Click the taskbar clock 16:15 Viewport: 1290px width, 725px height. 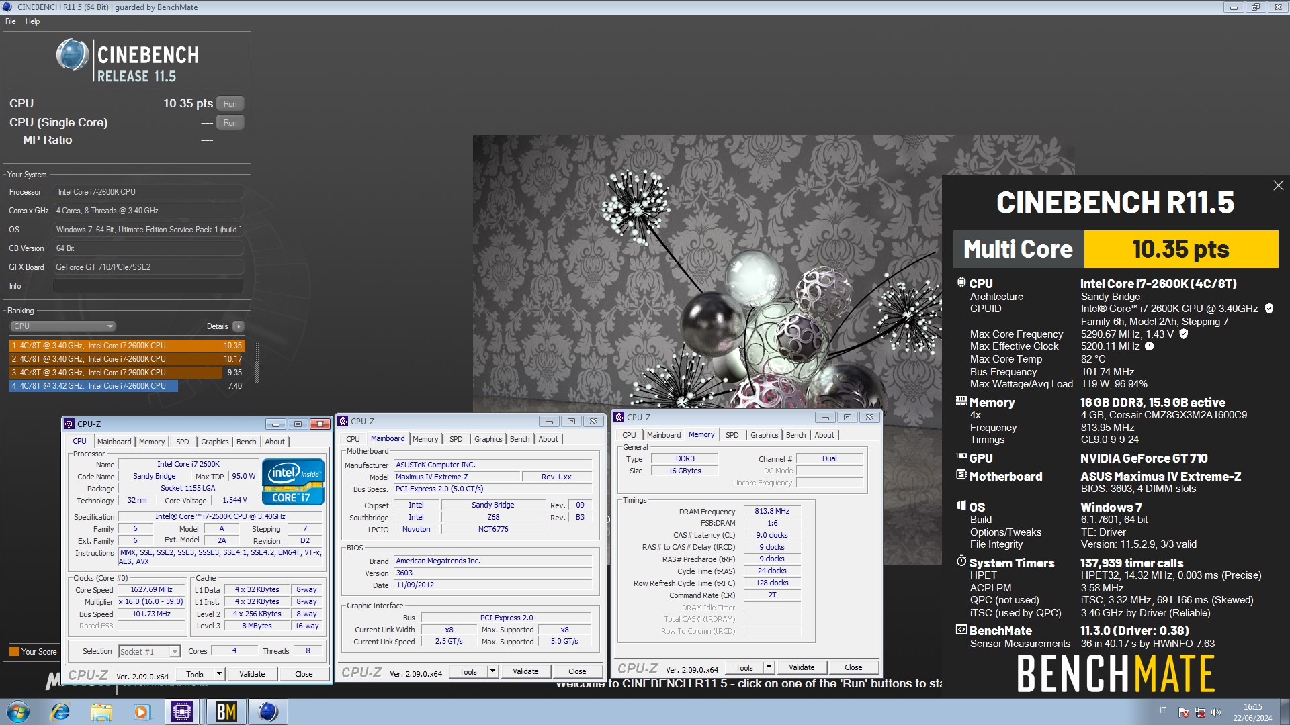point(1252,707)
